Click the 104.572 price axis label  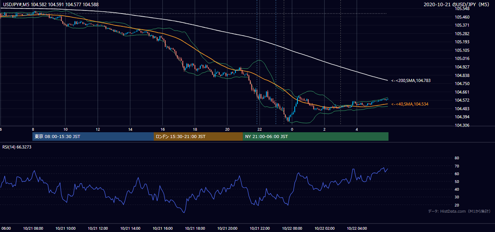(x=462, y=101)
